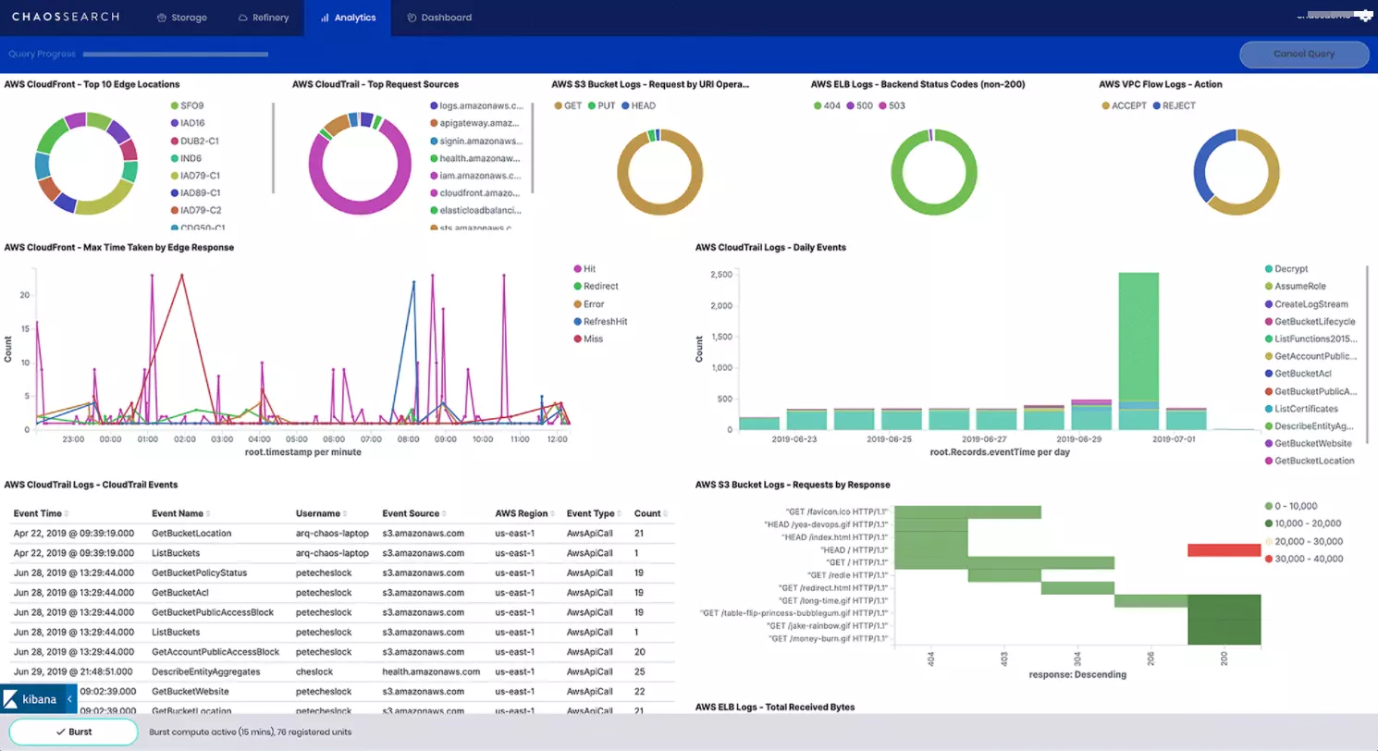Toggle the HEAD legend item
1378x751 pixels.
(638, 105)
